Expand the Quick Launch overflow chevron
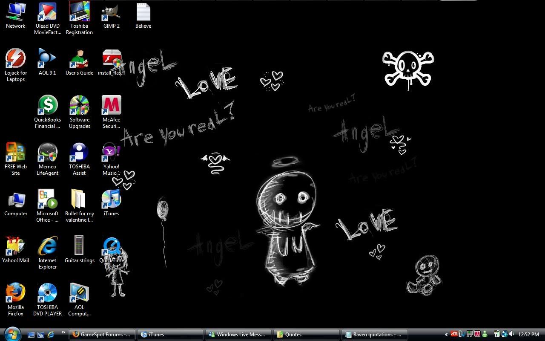545x341 pixels. (63, 332)
